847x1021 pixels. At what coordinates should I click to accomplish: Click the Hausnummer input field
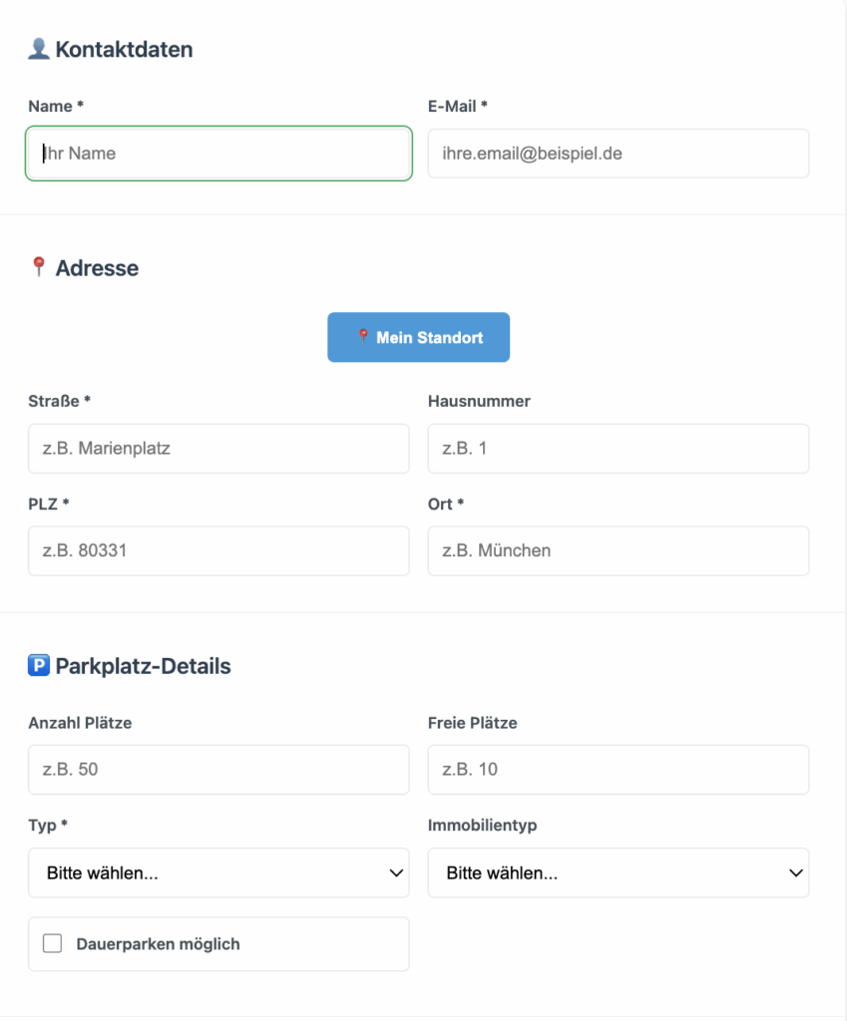pos(618,449)
